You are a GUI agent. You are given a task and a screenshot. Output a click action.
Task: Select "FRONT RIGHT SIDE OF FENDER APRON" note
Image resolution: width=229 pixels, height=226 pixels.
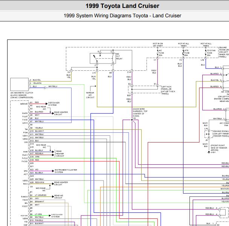coord(219,148)
